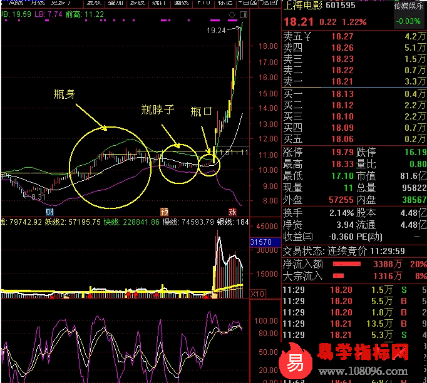The width and height of the screenshot is (427, 383).
Task: Click the 叠加 overlay toolbar item
Action: click(x=115, y=3)
